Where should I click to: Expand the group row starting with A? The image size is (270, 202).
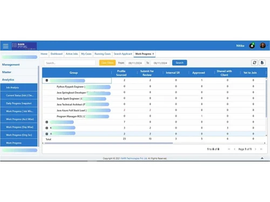pyautogui.click(x=47, y=134)
